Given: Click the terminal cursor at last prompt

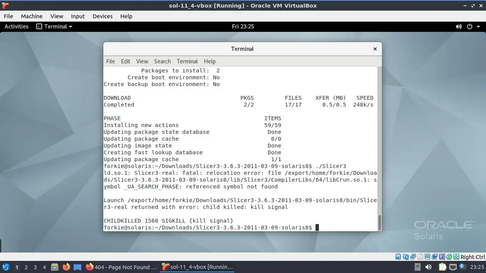Looking at the screenshot, I should point(317,227).
